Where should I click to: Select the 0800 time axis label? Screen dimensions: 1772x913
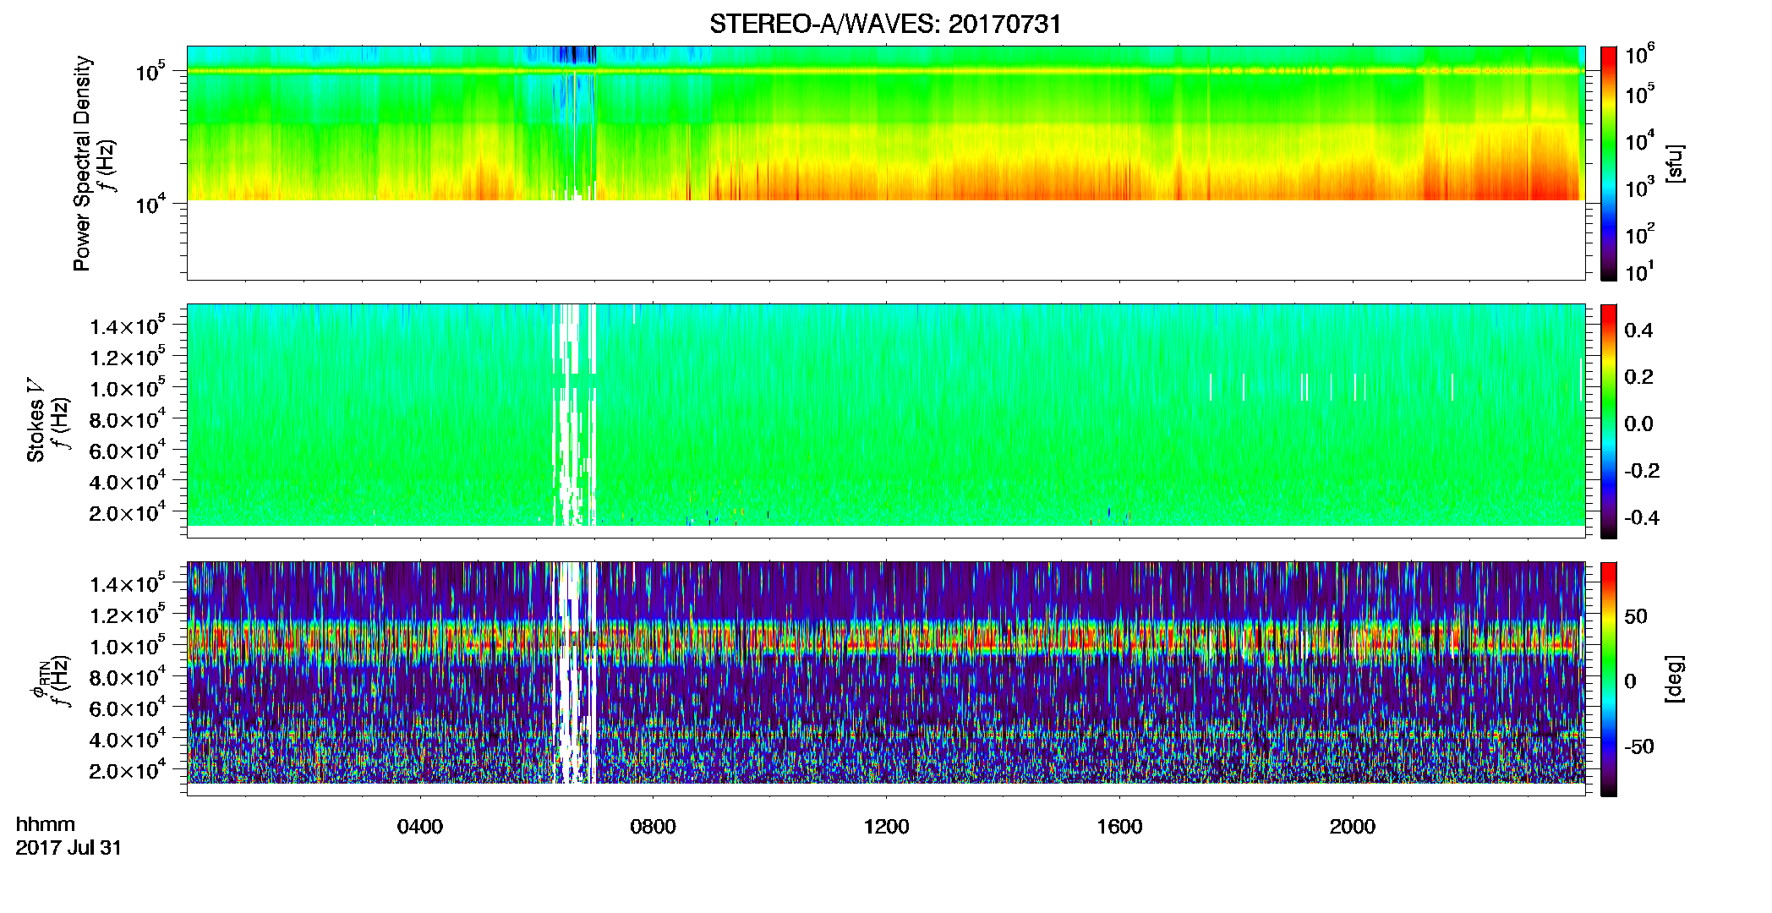click(653, 827)
